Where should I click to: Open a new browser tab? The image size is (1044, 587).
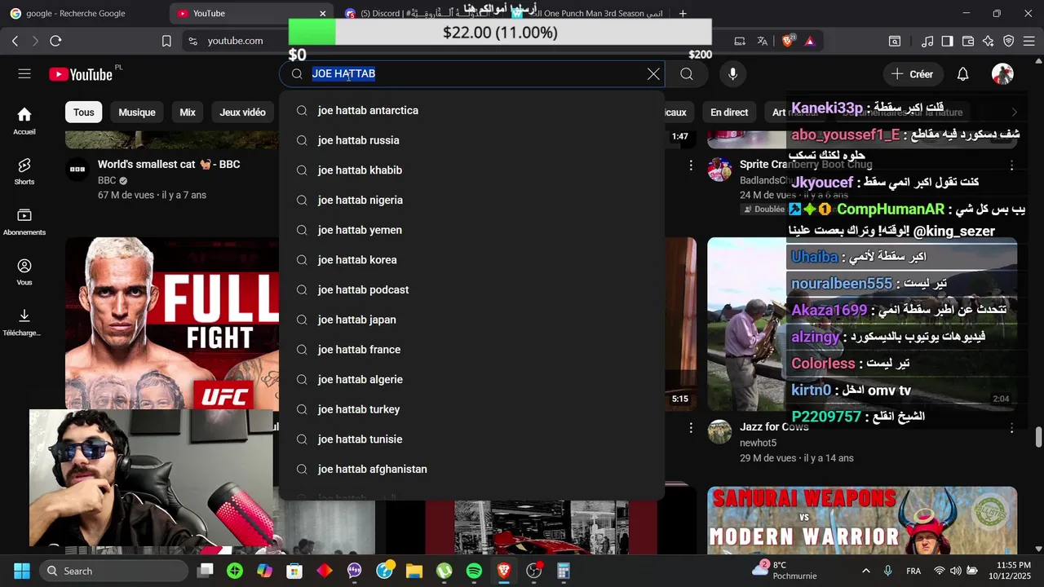(x=683, y=13)
